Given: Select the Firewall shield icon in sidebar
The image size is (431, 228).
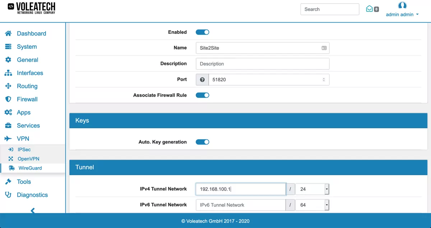Looking at the screenshot, I should tap(8, 99).
